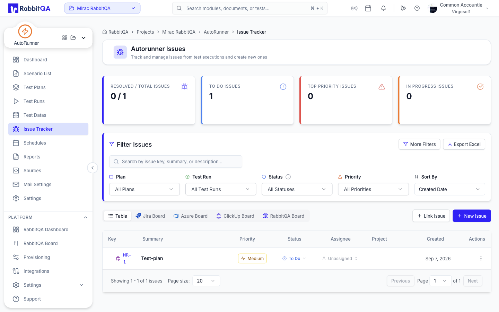
Task: Open the Mirac RabbitQA project dropdown
Action: pyautogui.click(x=102, y=8)
